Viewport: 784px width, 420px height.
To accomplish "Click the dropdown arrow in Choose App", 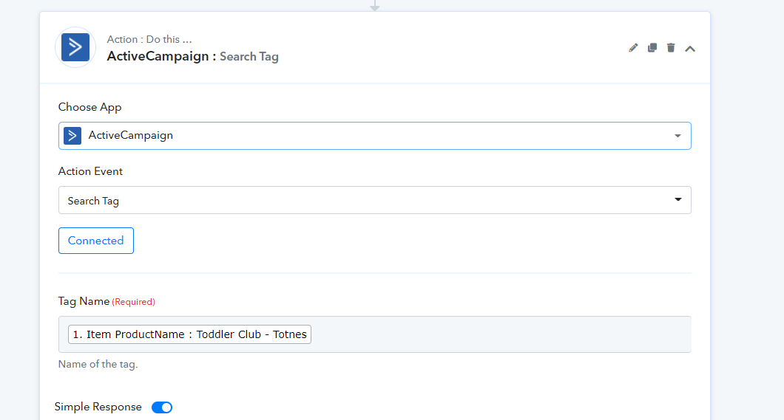I will (677, 136).
